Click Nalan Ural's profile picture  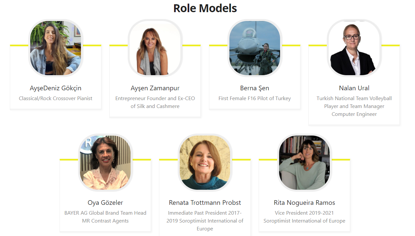pos(354,48)
